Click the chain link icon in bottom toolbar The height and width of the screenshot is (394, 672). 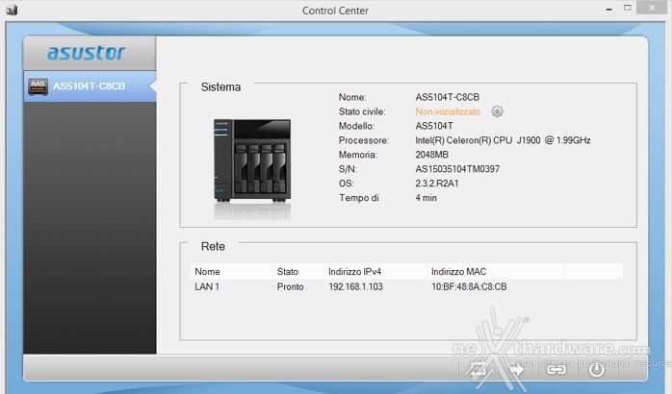click(x=556, y=369)
